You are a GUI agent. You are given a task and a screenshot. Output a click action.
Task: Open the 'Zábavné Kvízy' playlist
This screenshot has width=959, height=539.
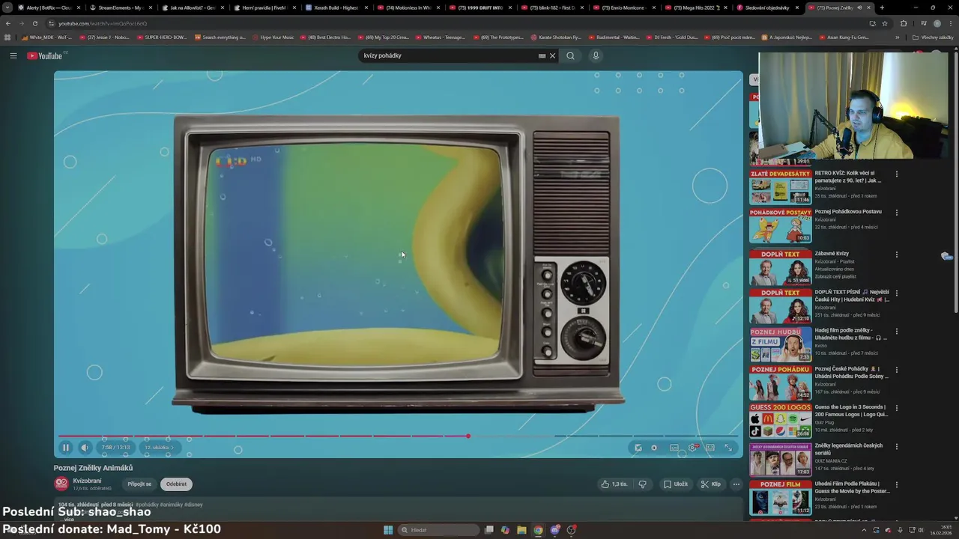pyautogui.click(x=832, y=254)
